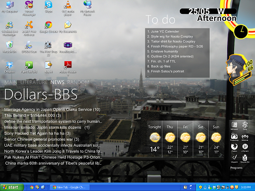Screen dimensions: 255x191
Task: Click the yellow-green meter bar under character
Action: [x=242, y=79]
